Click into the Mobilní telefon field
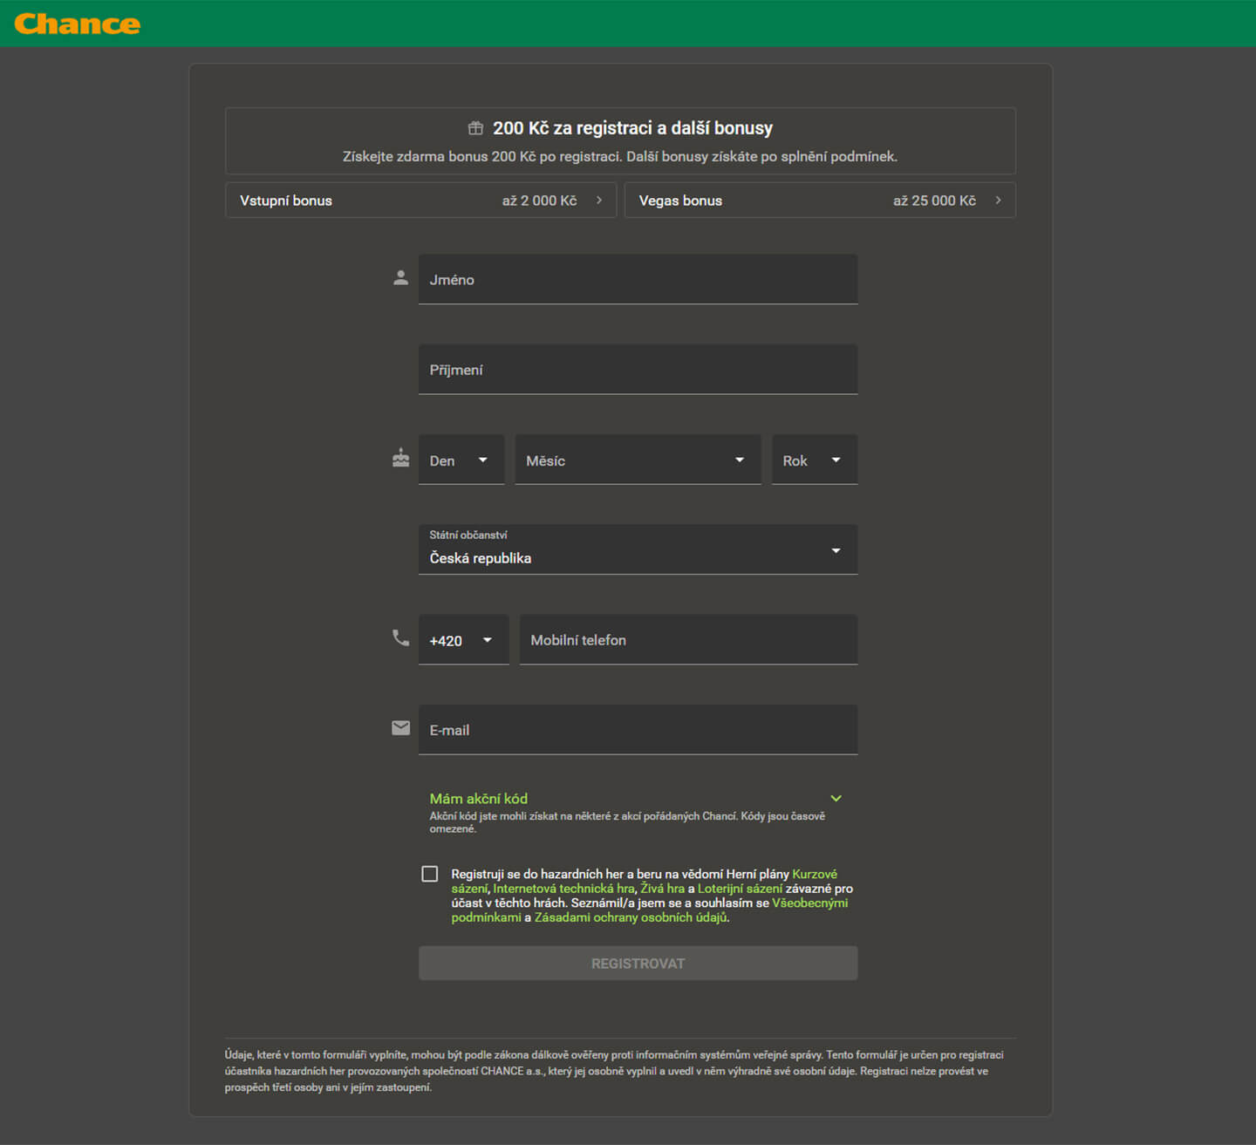The width and height of the screenshot is (1256, 1145). (688, 640)
